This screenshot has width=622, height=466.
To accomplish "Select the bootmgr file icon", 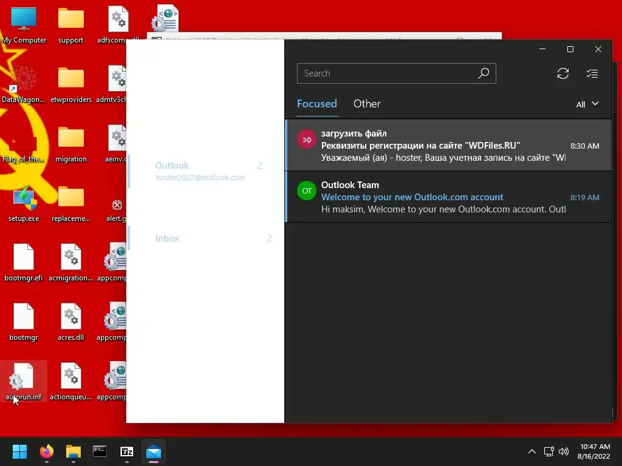I will 24,323.
